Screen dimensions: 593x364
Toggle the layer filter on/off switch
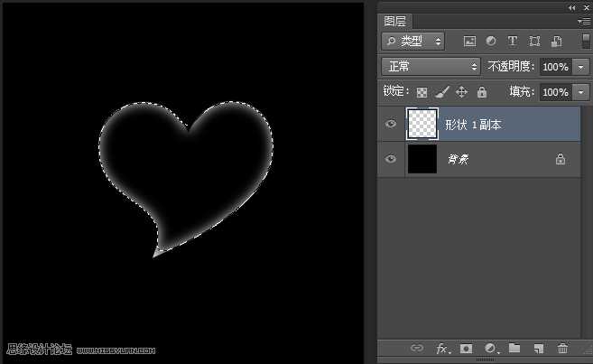click(x=585, y=42)
